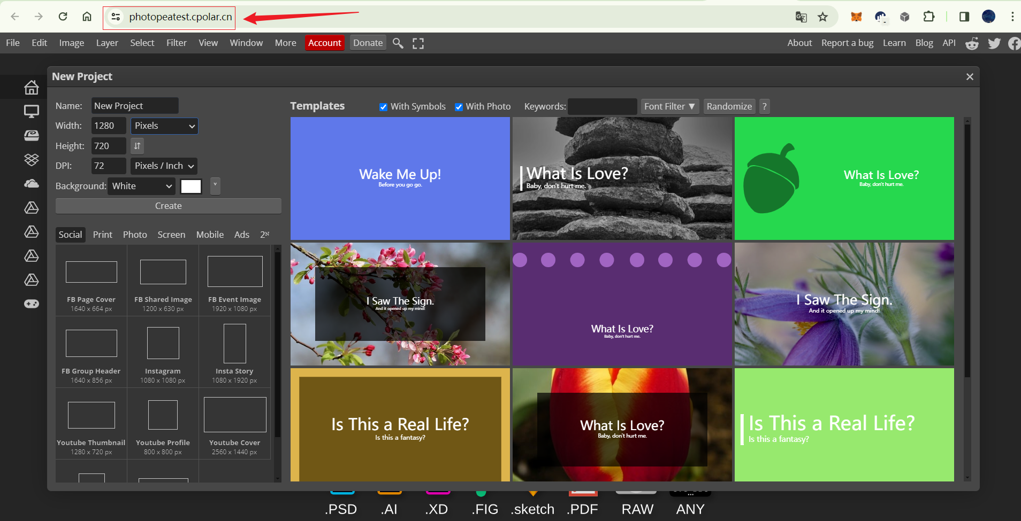Toggle browser side panel icon
Screen dimensions: 1021x521
964,17
